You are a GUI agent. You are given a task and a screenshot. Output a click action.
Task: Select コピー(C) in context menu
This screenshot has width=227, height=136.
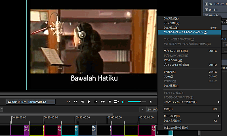coord(189,76)
